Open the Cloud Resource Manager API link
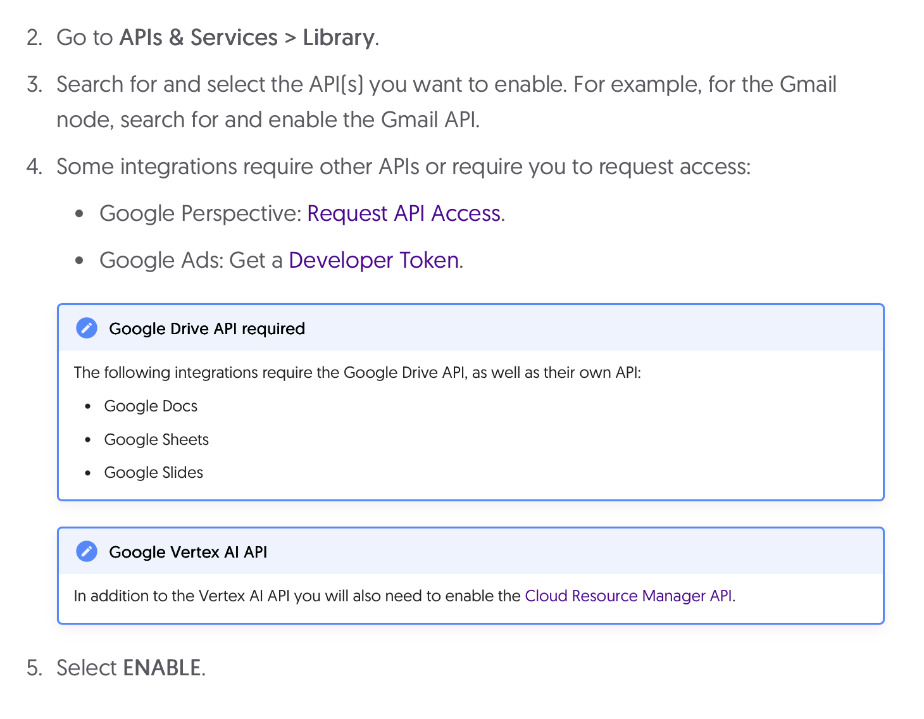 coord(628,596)
